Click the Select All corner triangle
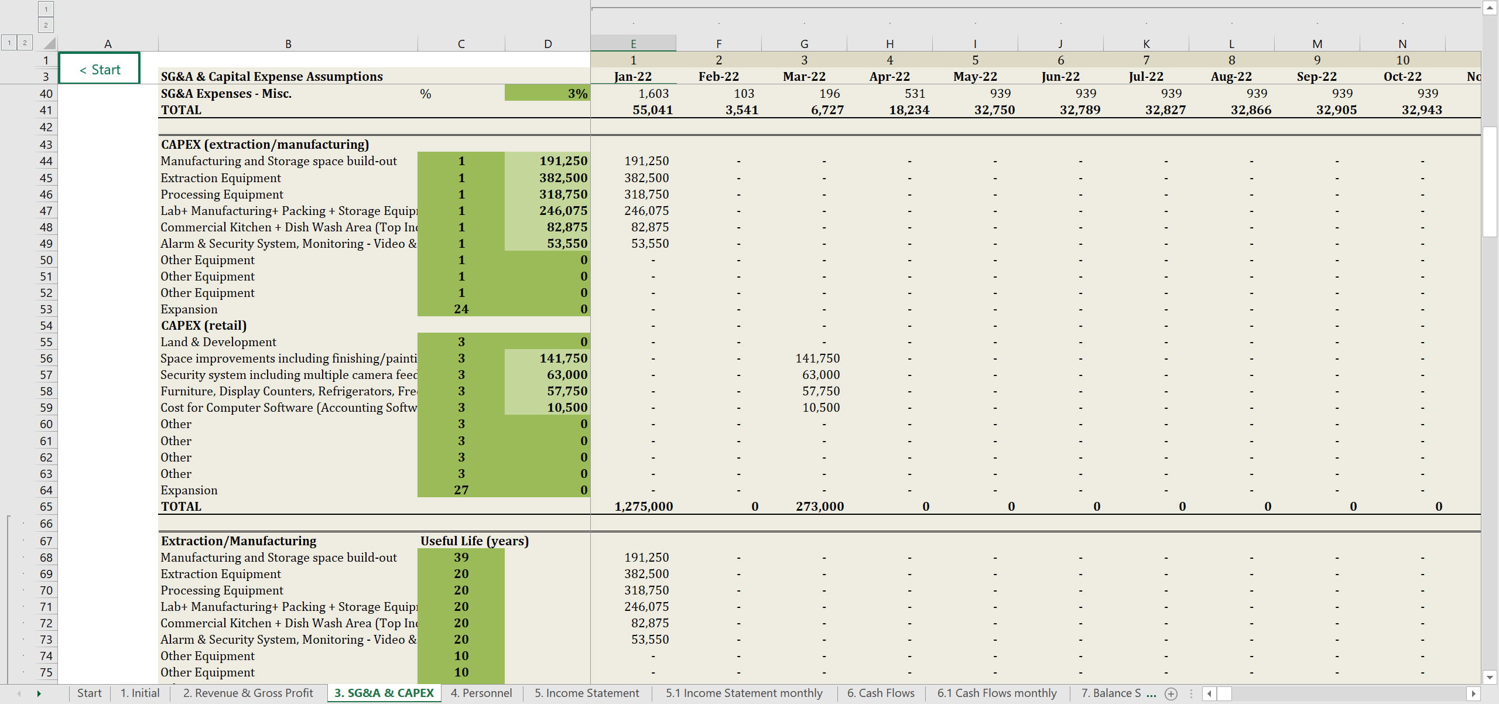 click(50, 43)
